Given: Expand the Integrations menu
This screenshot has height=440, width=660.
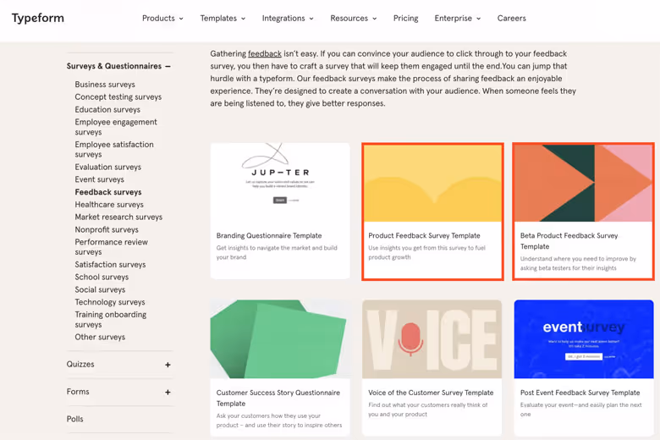Looking at the screenshot, I should point(288,18).
